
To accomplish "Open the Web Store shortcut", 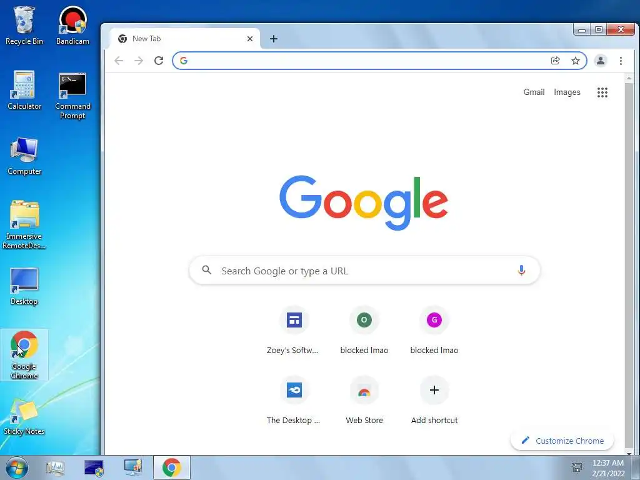I will (x=364, y=400).
